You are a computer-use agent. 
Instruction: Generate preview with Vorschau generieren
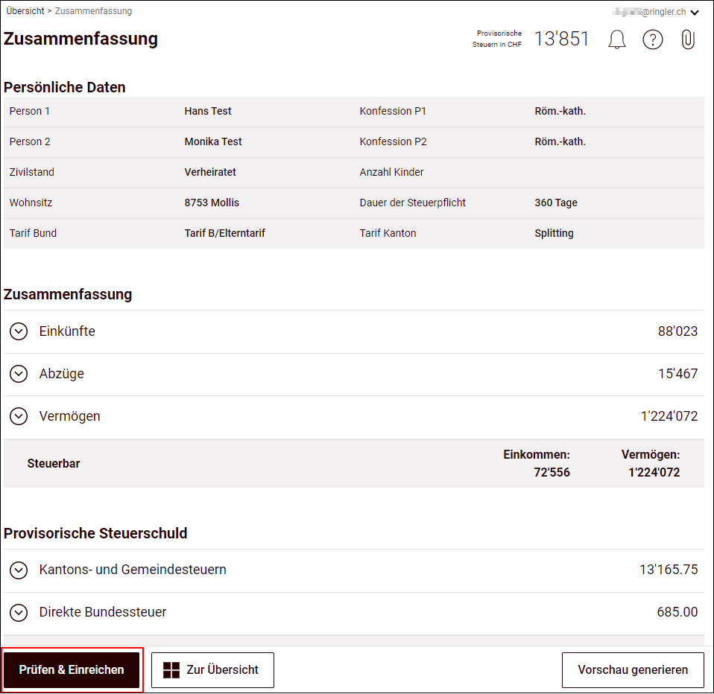(632, 669)
